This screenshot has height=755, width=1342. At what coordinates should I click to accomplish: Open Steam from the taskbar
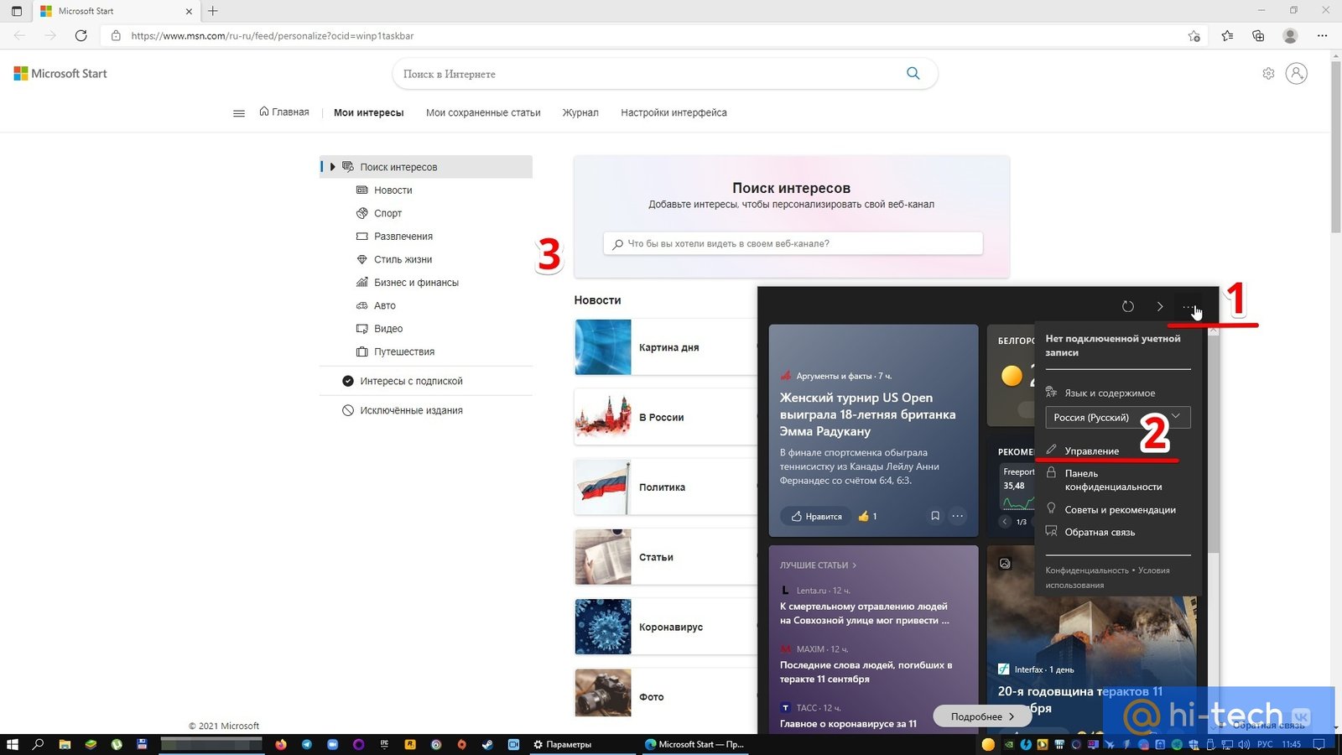point(487,744)
